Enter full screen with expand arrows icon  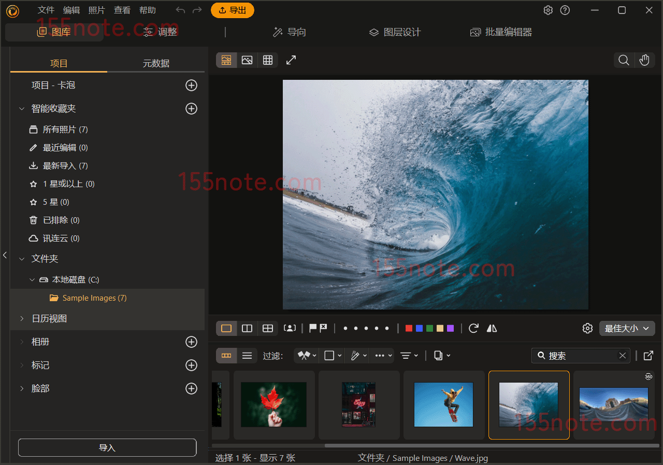[291, 60]
